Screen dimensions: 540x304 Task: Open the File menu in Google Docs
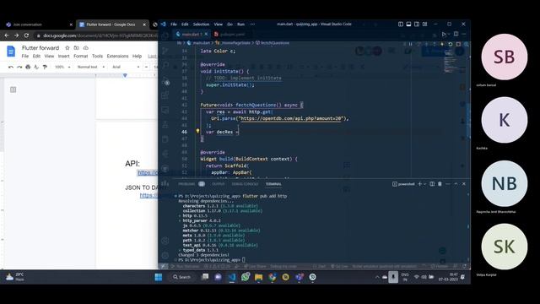25,57
